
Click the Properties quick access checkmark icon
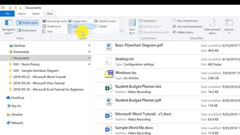click(x=10, y=7)
